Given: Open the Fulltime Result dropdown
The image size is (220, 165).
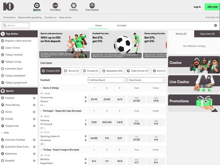Looking at the screenshot, I should pyautogui.click(x=107, y=80).
